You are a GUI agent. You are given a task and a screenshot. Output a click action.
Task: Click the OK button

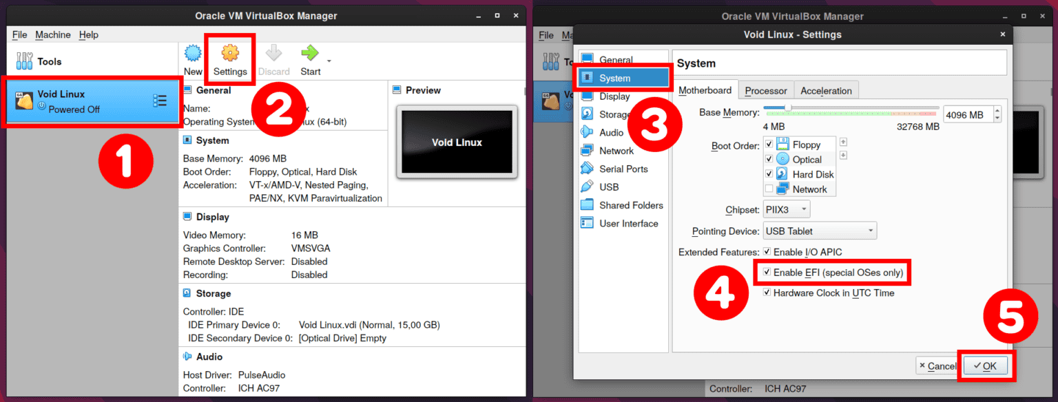coord(986,366)
